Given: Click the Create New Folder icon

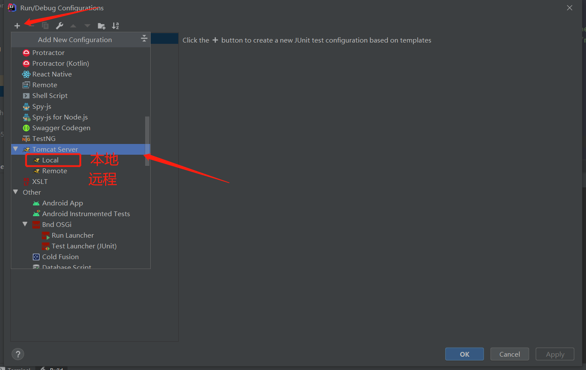Looking at the screenshot, I should [x=102, y=26].
